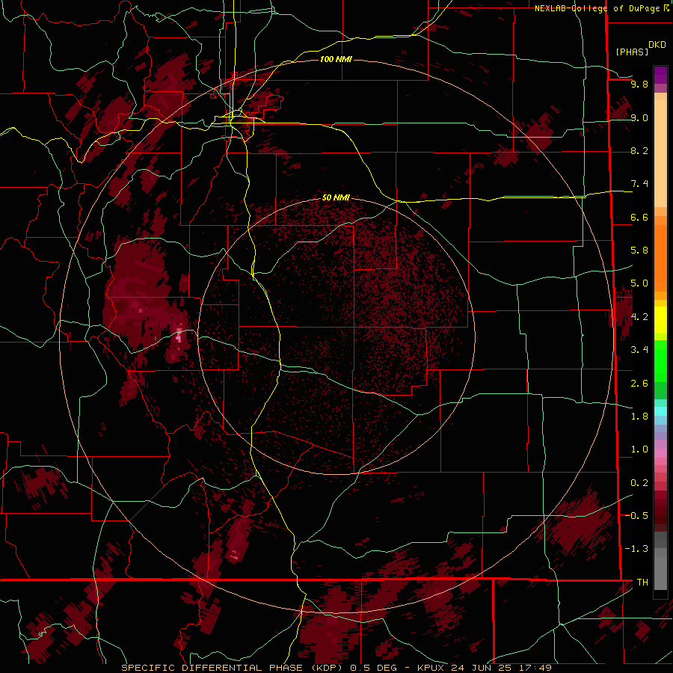
Task: Pick the purple top band of color bar
Action: point(660,75)
